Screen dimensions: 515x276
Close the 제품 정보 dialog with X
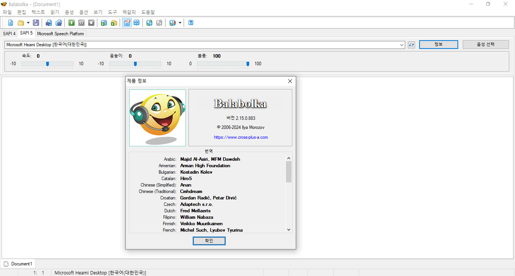[290, 81]
